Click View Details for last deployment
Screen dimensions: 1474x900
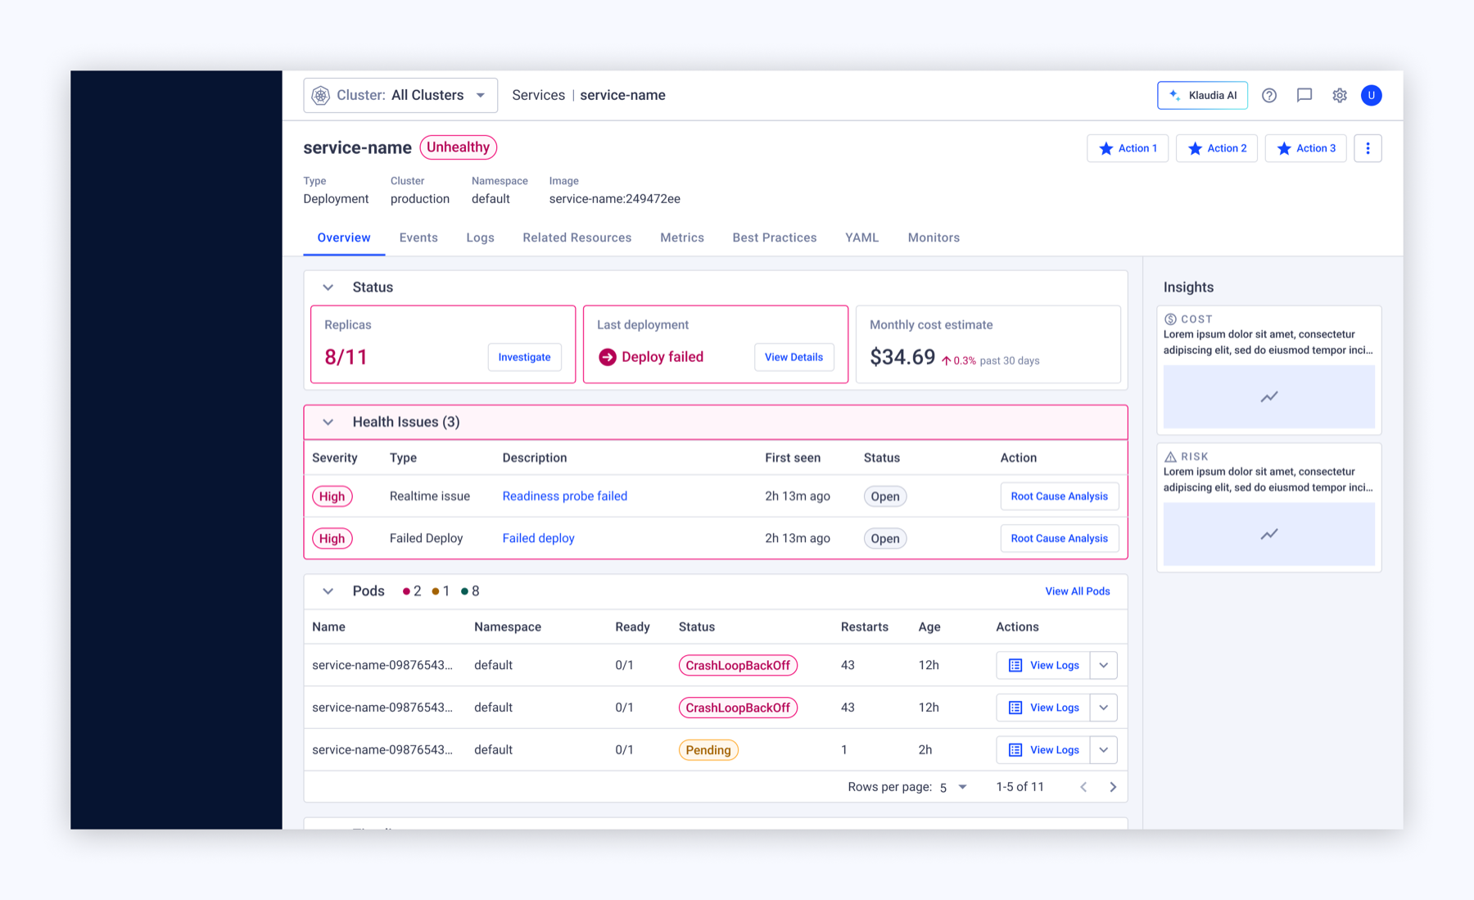(794, 357)
